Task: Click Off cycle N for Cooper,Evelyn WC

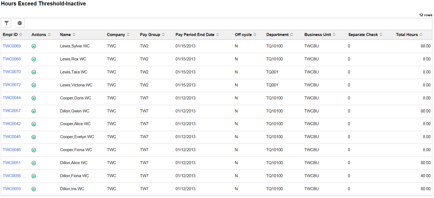Action: click(236, 137)
